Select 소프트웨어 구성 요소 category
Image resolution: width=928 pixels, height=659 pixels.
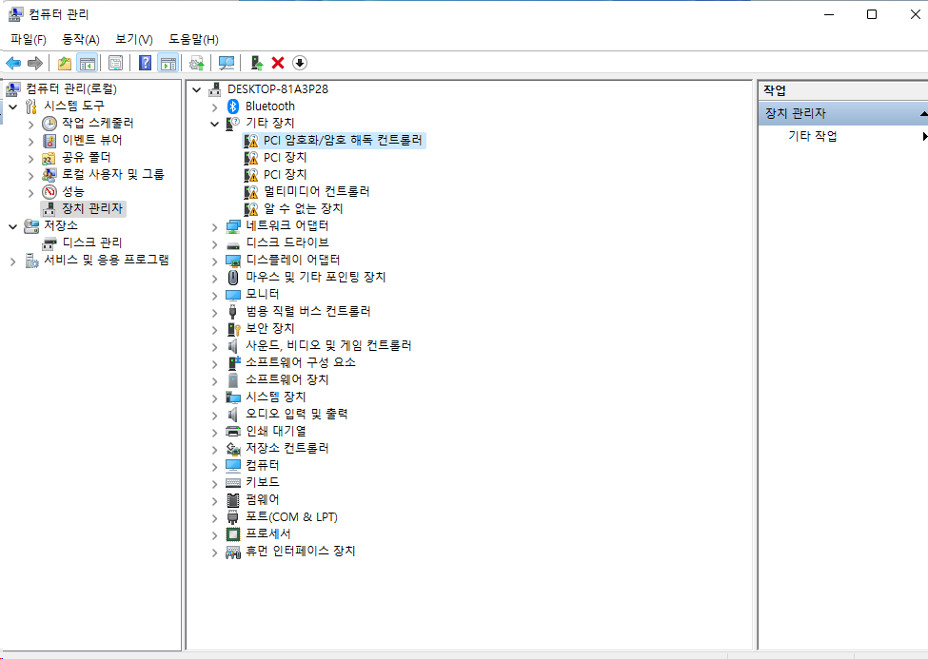pos(301,362)
